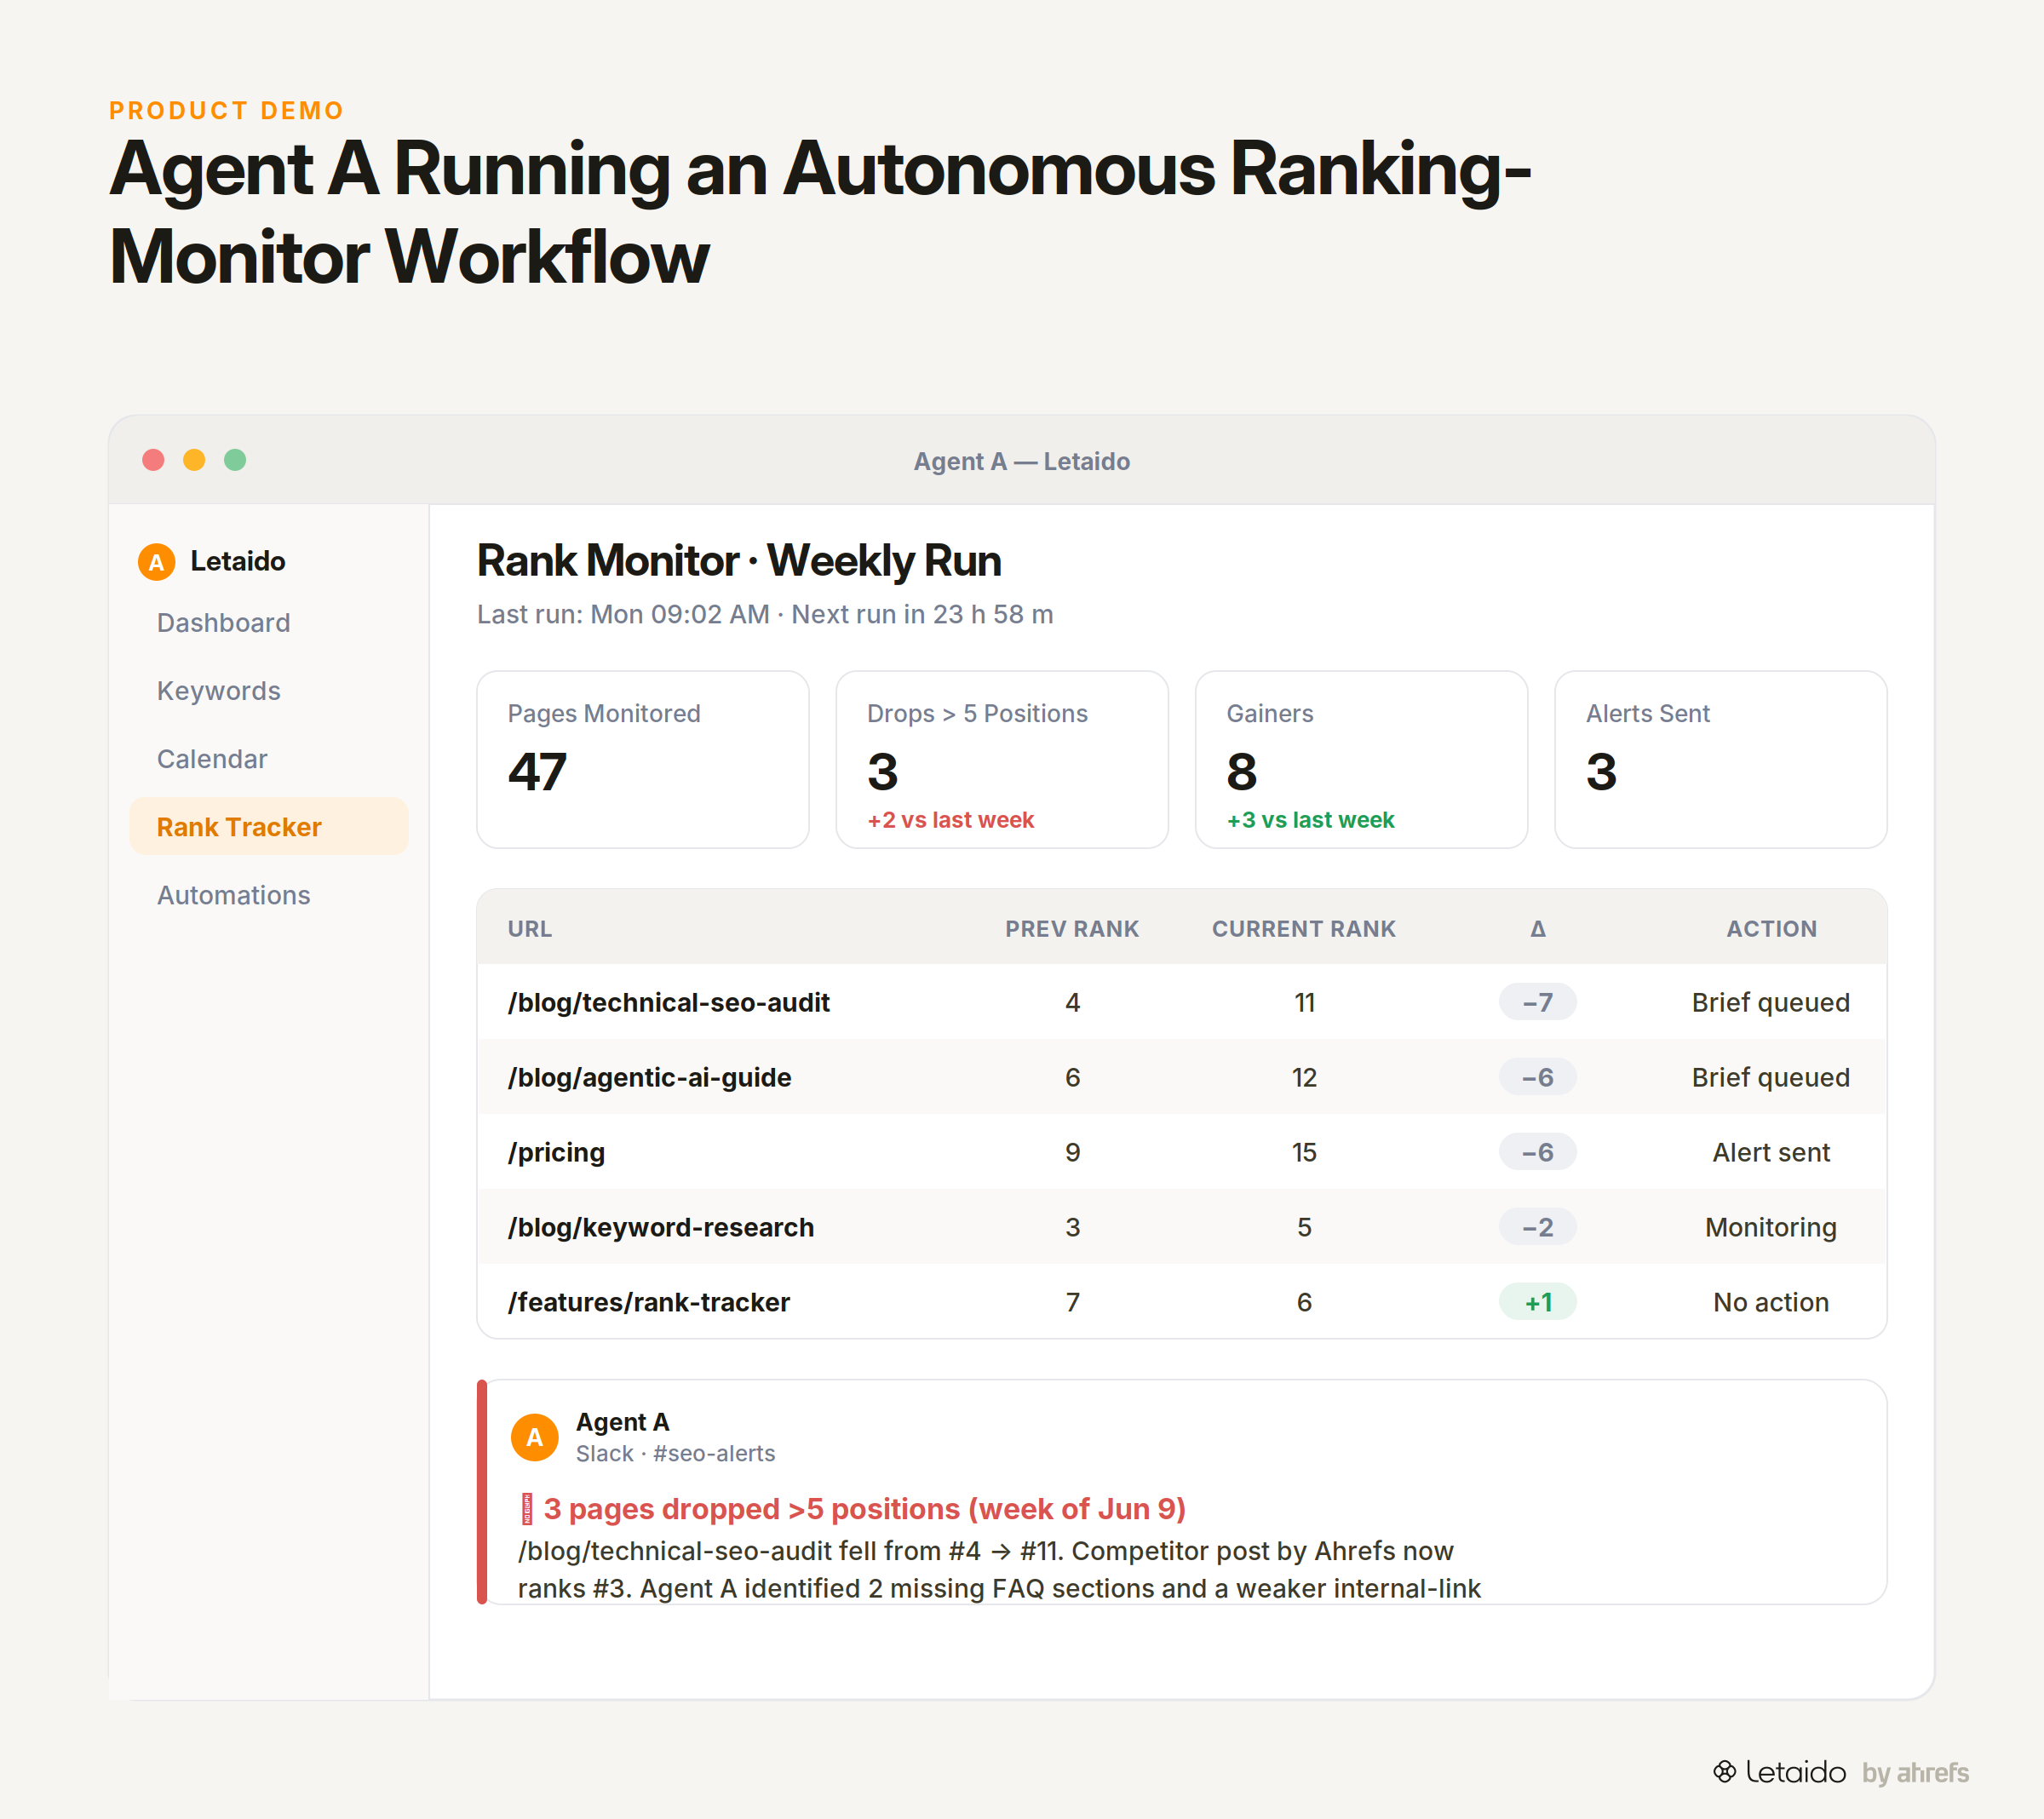This screenshot has width=2044, height=1819.
Task: Click the −7 change badge
Action: coord(1538,1002)
